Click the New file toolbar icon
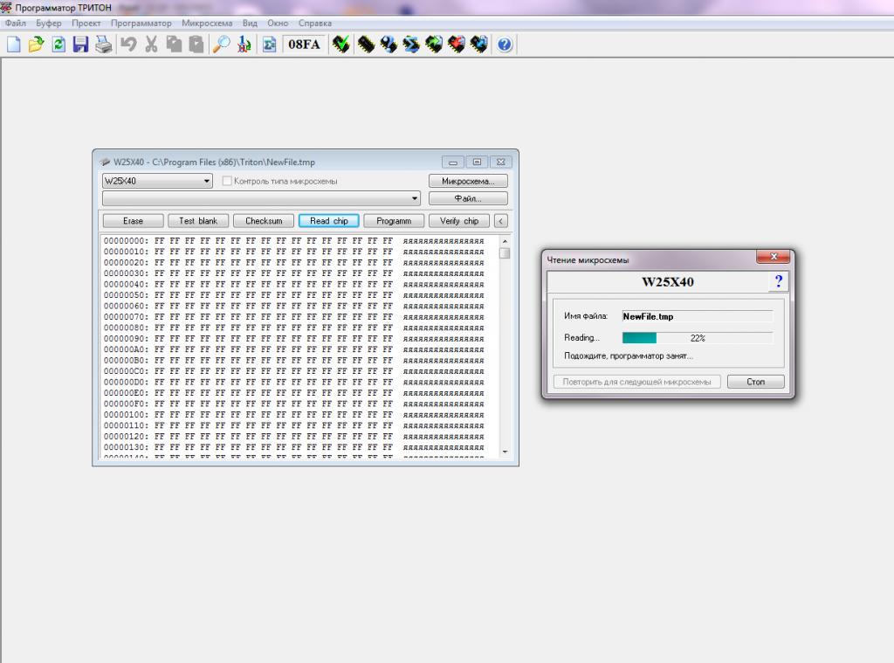This screenshot has height=663, width=894. pos(13,45)
